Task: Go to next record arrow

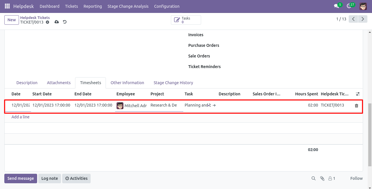Action: [x=363, y=19]
